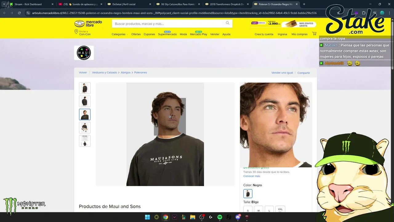Reload the page with the refresh button
Screen dimensions: 394x222
[x=19, y=13]
